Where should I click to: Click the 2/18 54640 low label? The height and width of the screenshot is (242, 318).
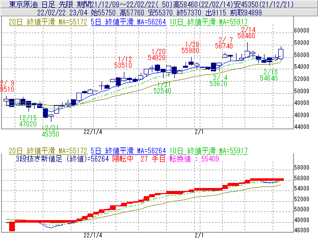click(x=269, y=75)
